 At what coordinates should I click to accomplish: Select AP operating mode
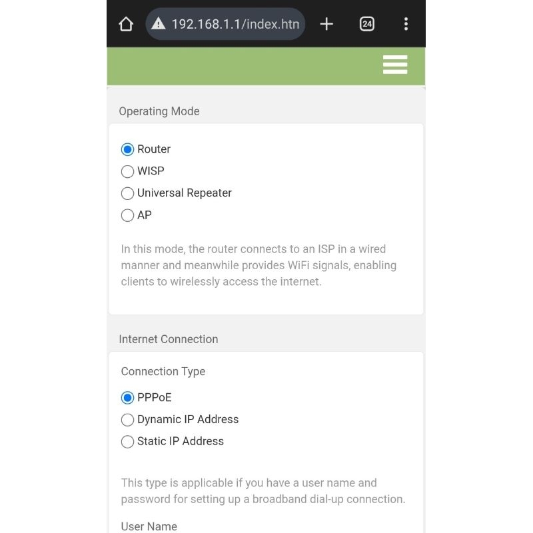(x=128, y=215)
